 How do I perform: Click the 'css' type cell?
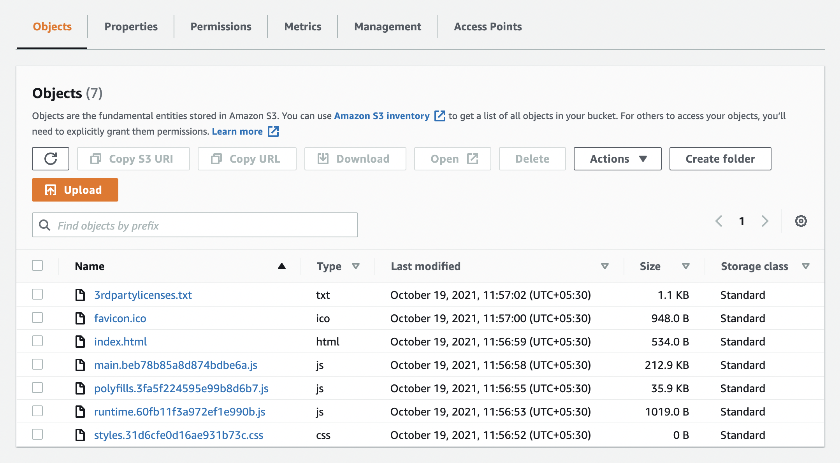tap(323, 435)
